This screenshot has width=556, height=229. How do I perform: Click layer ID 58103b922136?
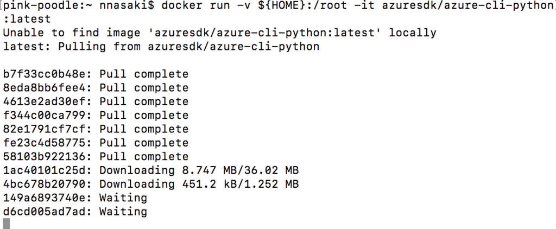point(45,157)
